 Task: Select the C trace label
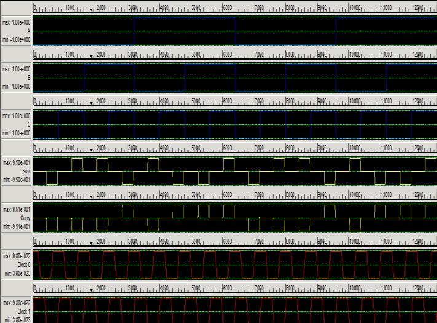pyautogui.click(x=28, y=124)
